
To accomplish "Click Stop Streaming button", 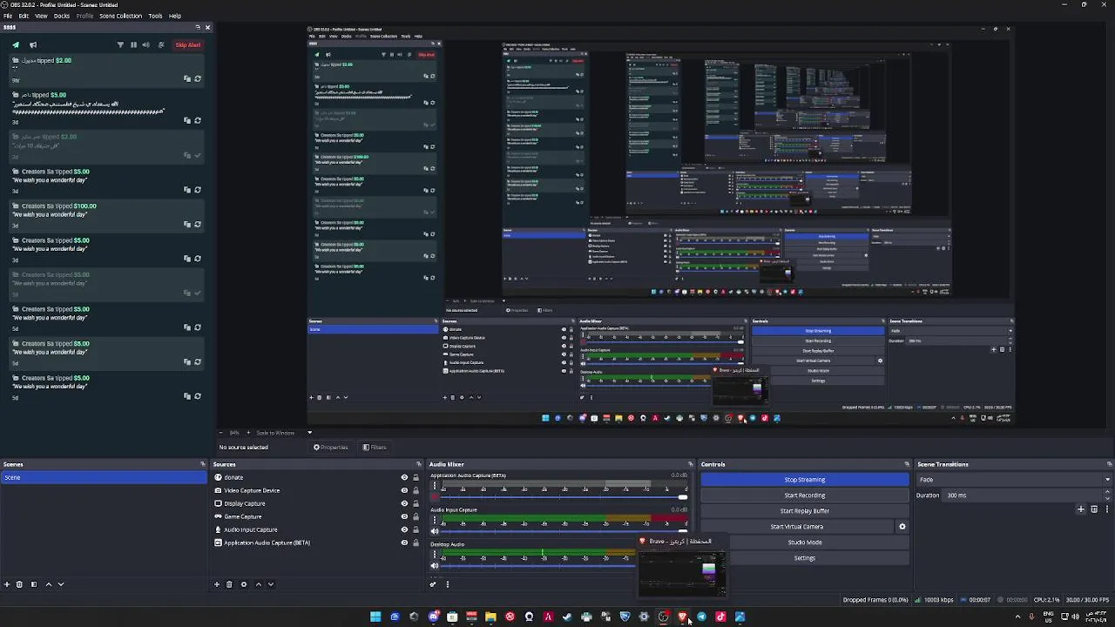I will (805, 480).
